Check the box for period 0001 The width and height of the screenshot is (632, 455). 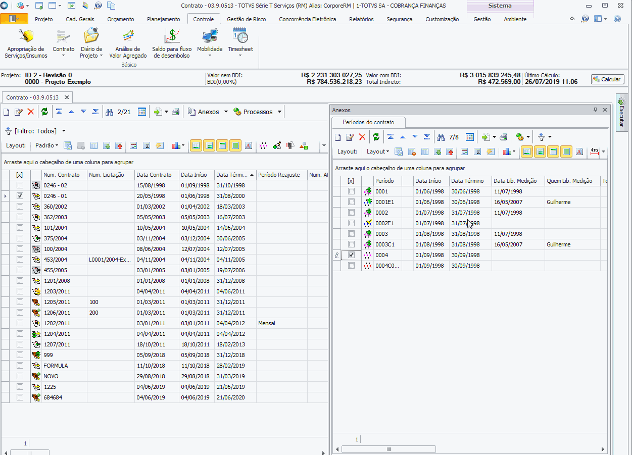click(351, 191)
